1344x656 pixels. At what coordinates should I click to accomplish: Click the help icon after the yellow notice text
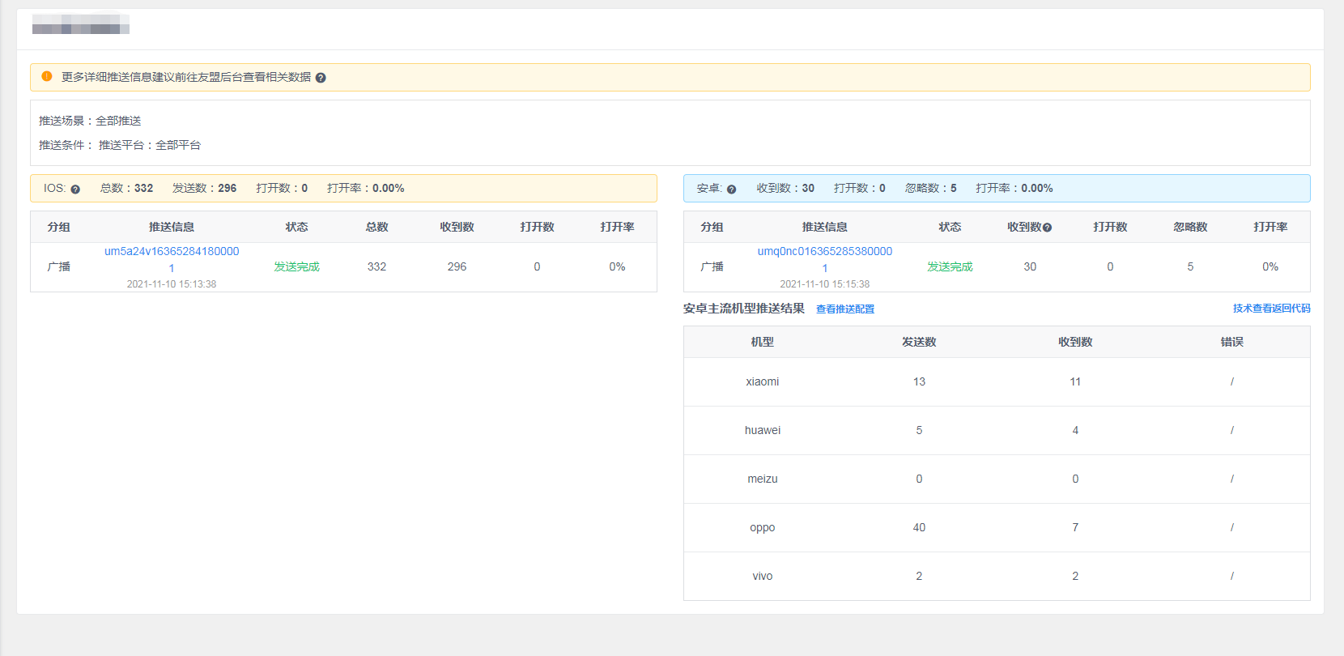[321, 78]
